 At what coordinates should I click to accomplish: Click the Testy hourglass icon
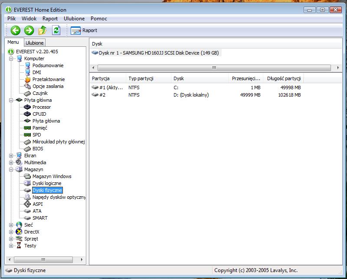coord(19,245)
